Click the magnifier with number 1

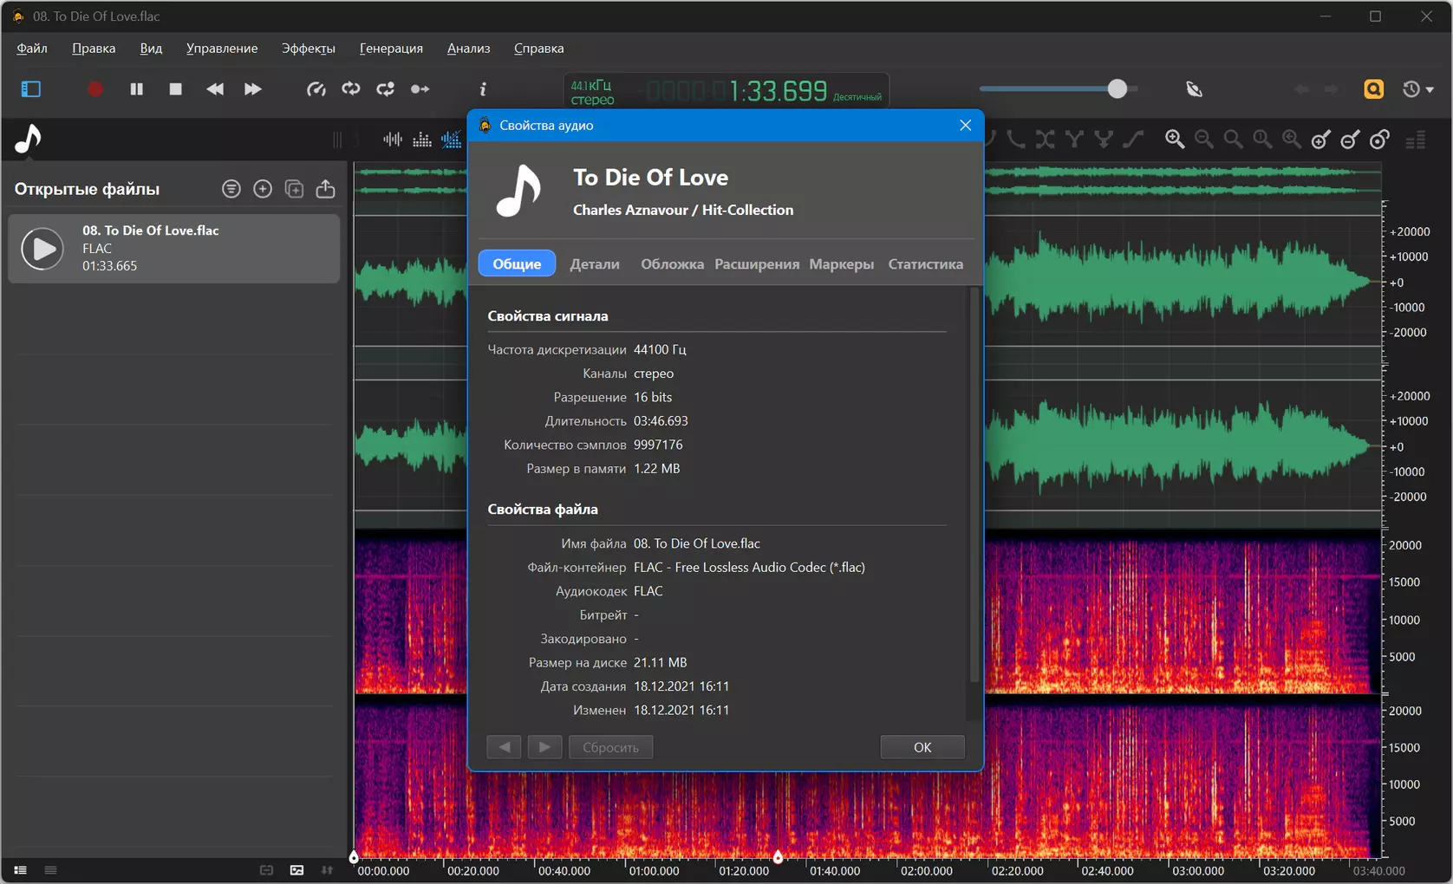click(1262, 140)
